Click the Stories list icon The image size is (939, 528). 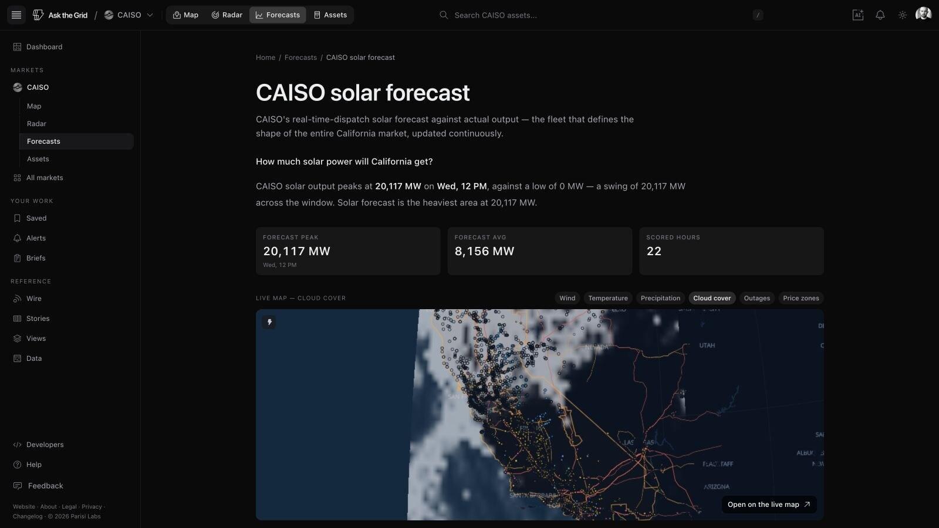click(17, 319)
